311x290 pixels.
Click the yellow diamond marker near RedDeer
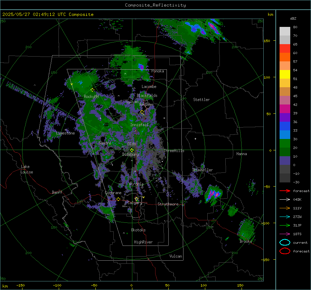coord(142,112)
